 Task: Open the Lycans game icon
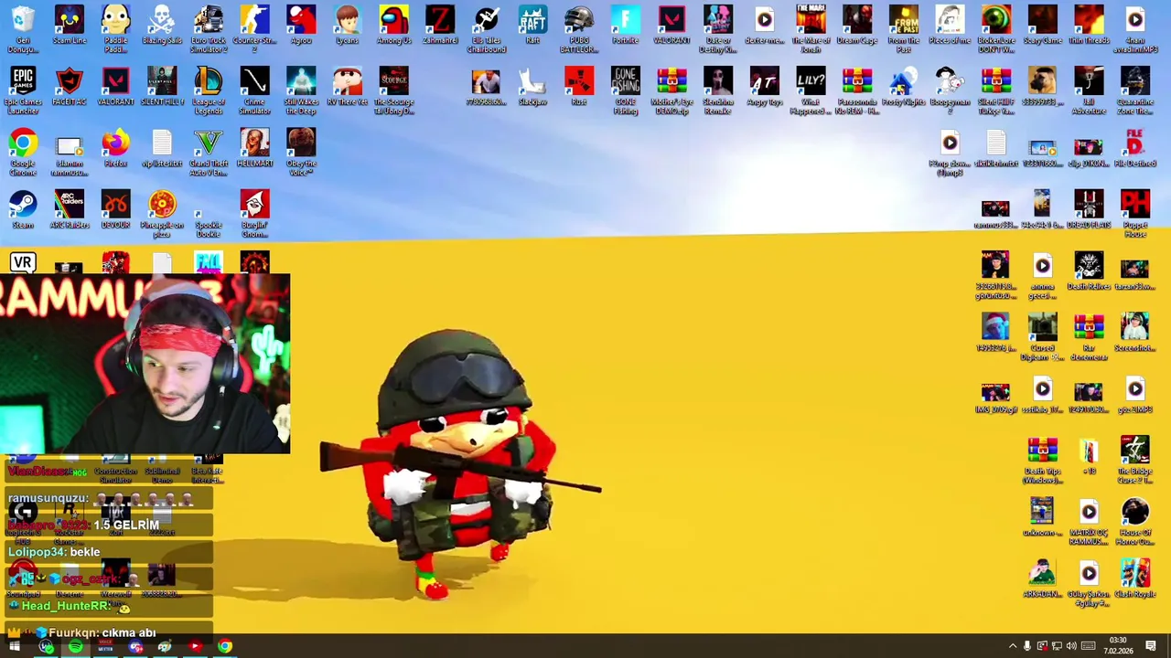[x=348, y=26]
